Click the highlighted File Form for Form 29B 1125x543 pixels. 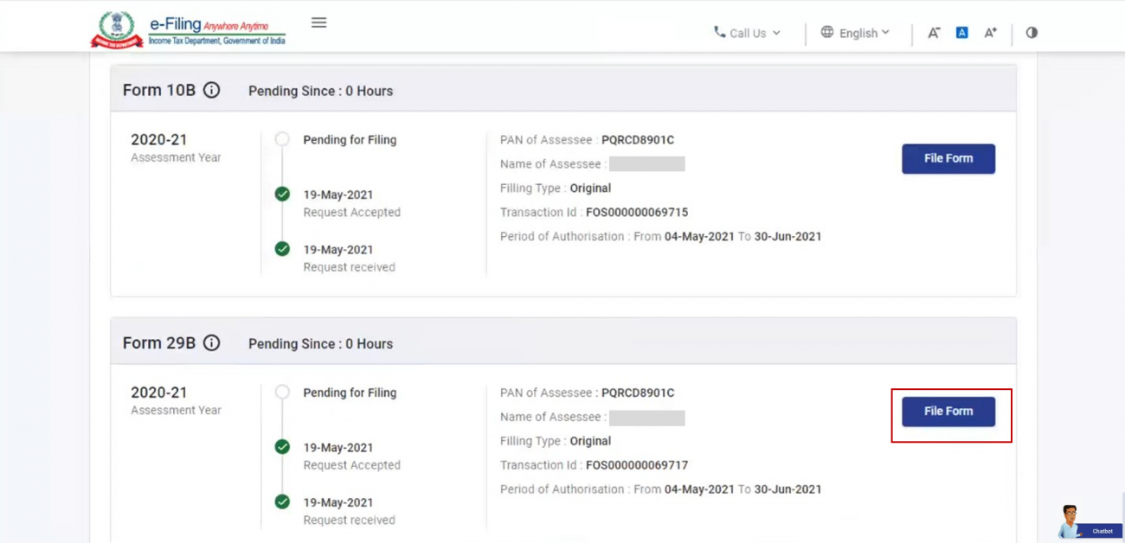point(948,411)
